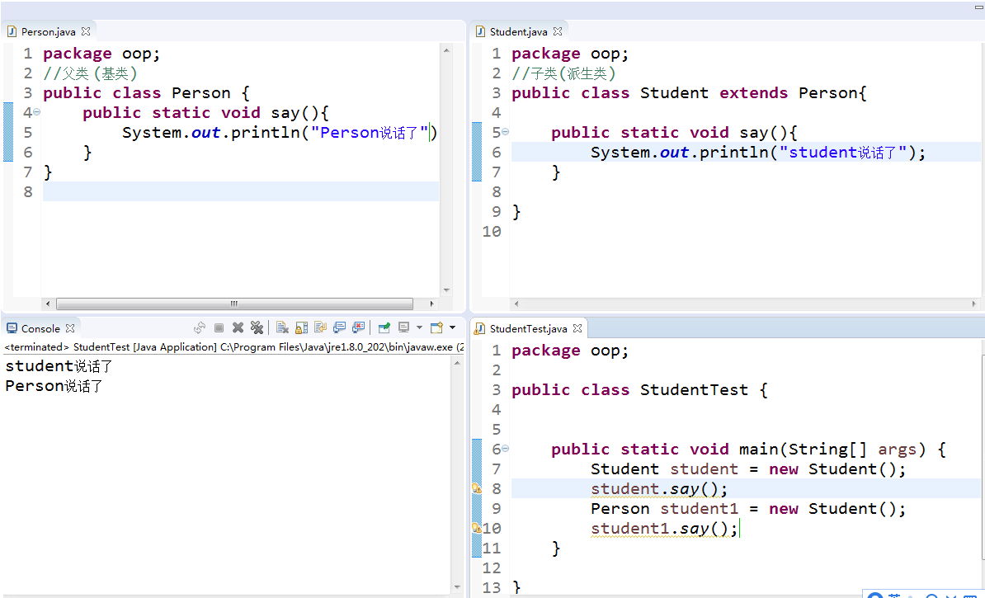Click the Relaunch icon in Console toolbar

pos(200,328)
